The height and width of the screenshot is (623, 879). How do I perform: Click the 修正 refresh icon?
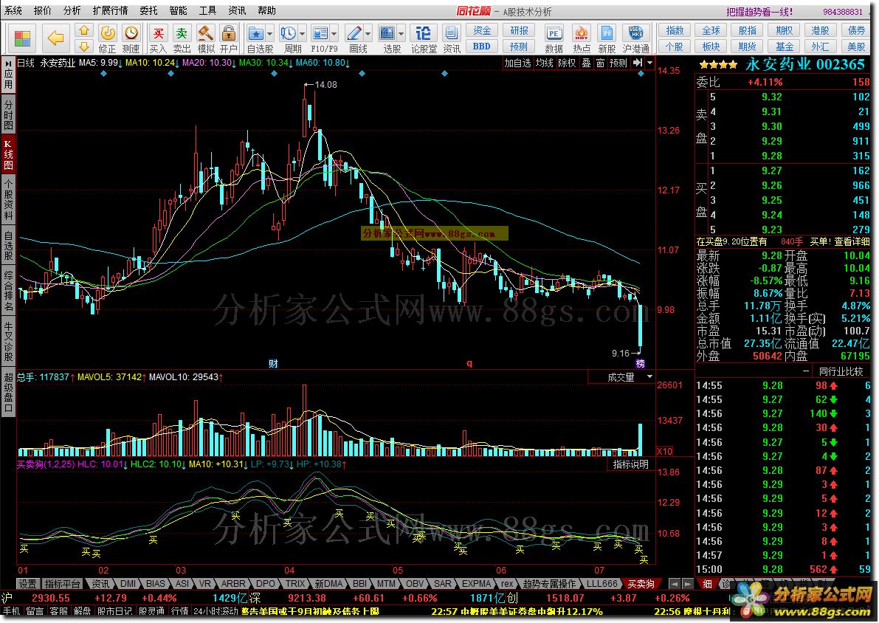pyautogui.click(x=107, y=38)
